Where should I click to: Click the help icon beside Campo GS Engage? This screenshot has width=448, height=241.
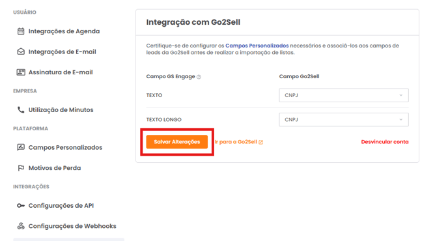tap(199, 77)
